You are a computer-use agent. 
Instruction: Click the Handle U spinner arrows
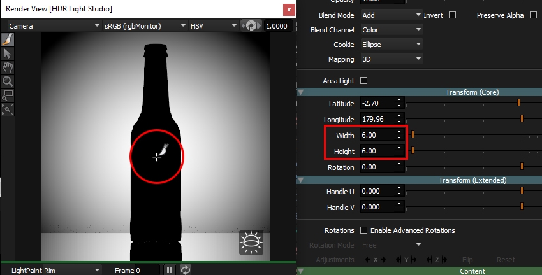pos(399,191)
